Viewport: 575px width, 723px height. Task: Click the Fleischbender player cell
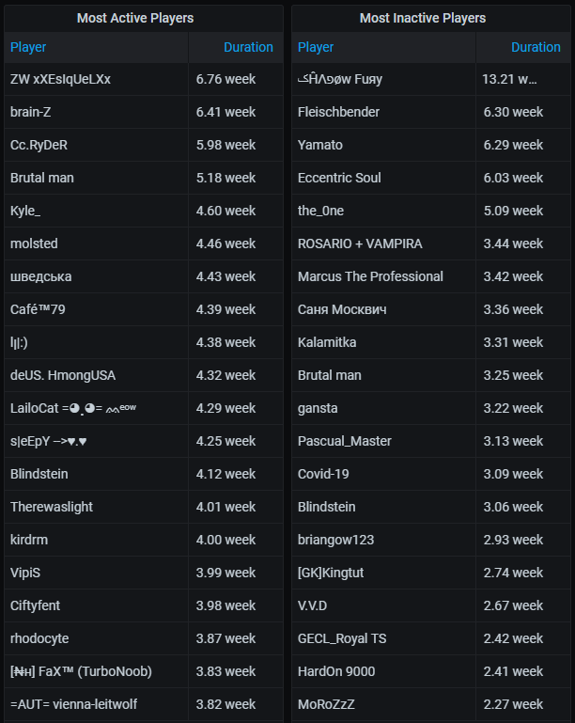point(338,112)
